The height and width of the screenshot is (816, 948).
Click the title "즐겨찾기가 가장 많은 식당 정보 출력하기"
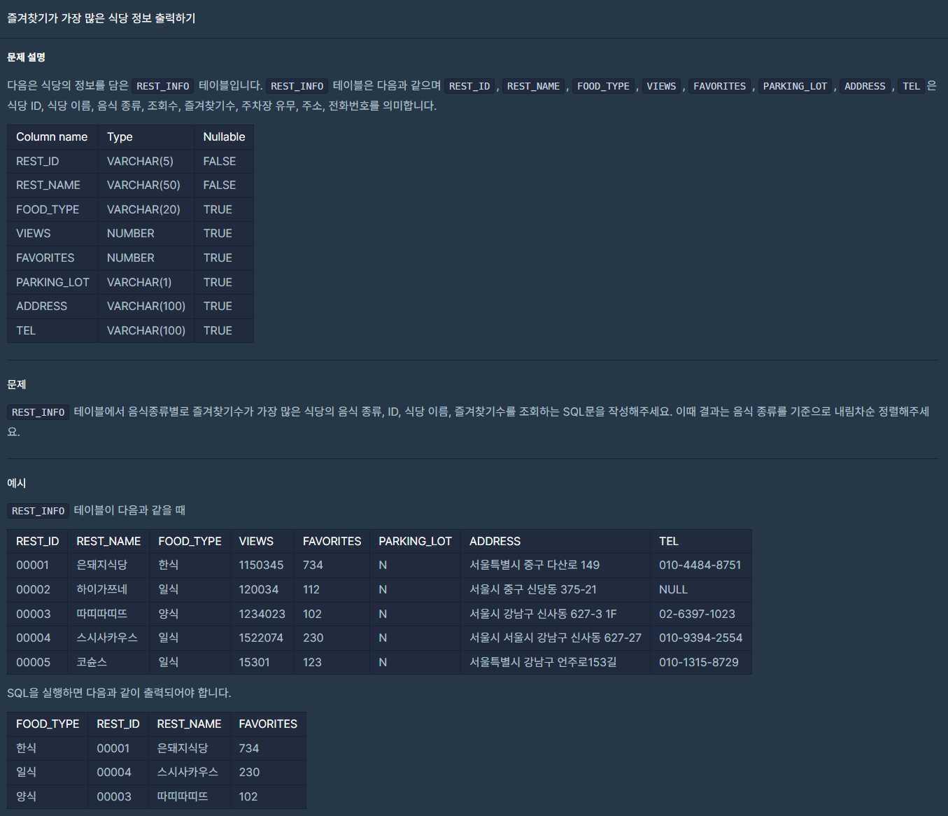coord(101,18)
